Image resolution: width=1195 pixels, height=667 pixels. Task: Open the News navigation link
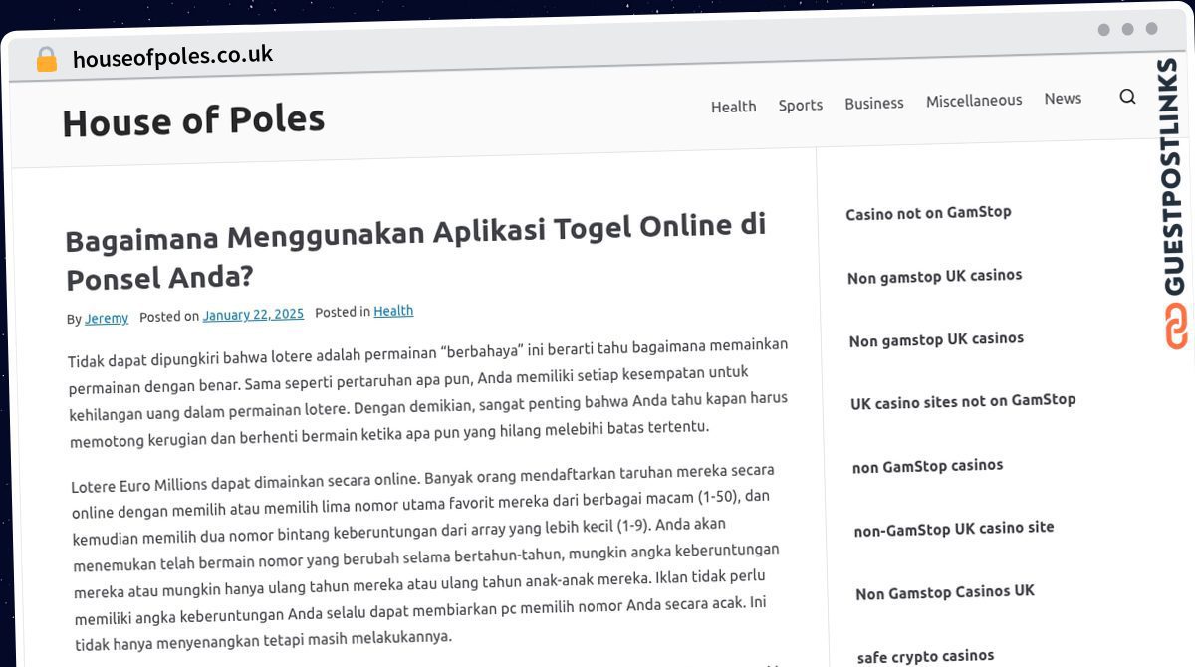pyautogui.click(x=1062, y=99)
